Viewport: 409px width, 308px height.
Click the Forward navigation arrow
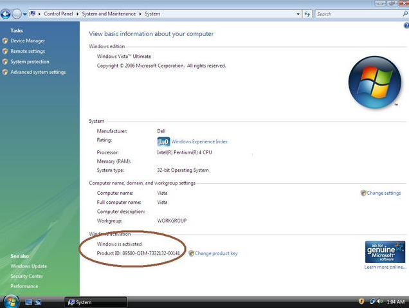[17, 14]
